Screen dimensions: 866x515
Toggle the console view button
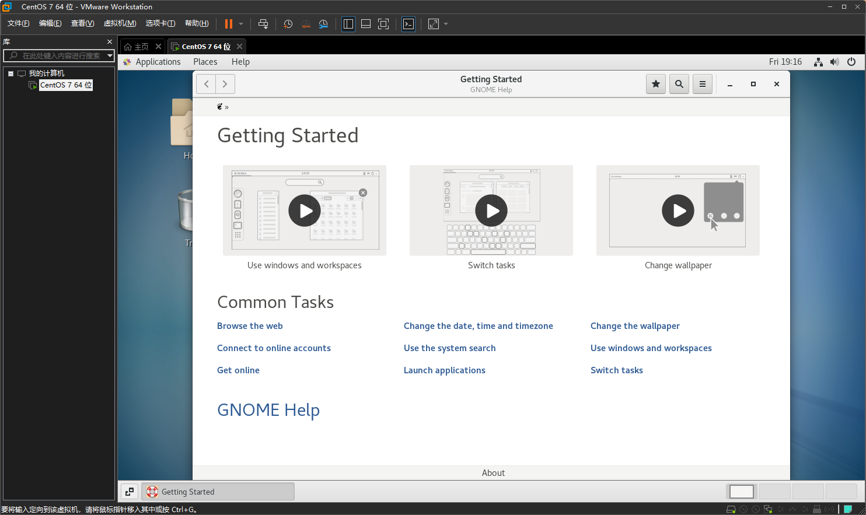(408, 24)
